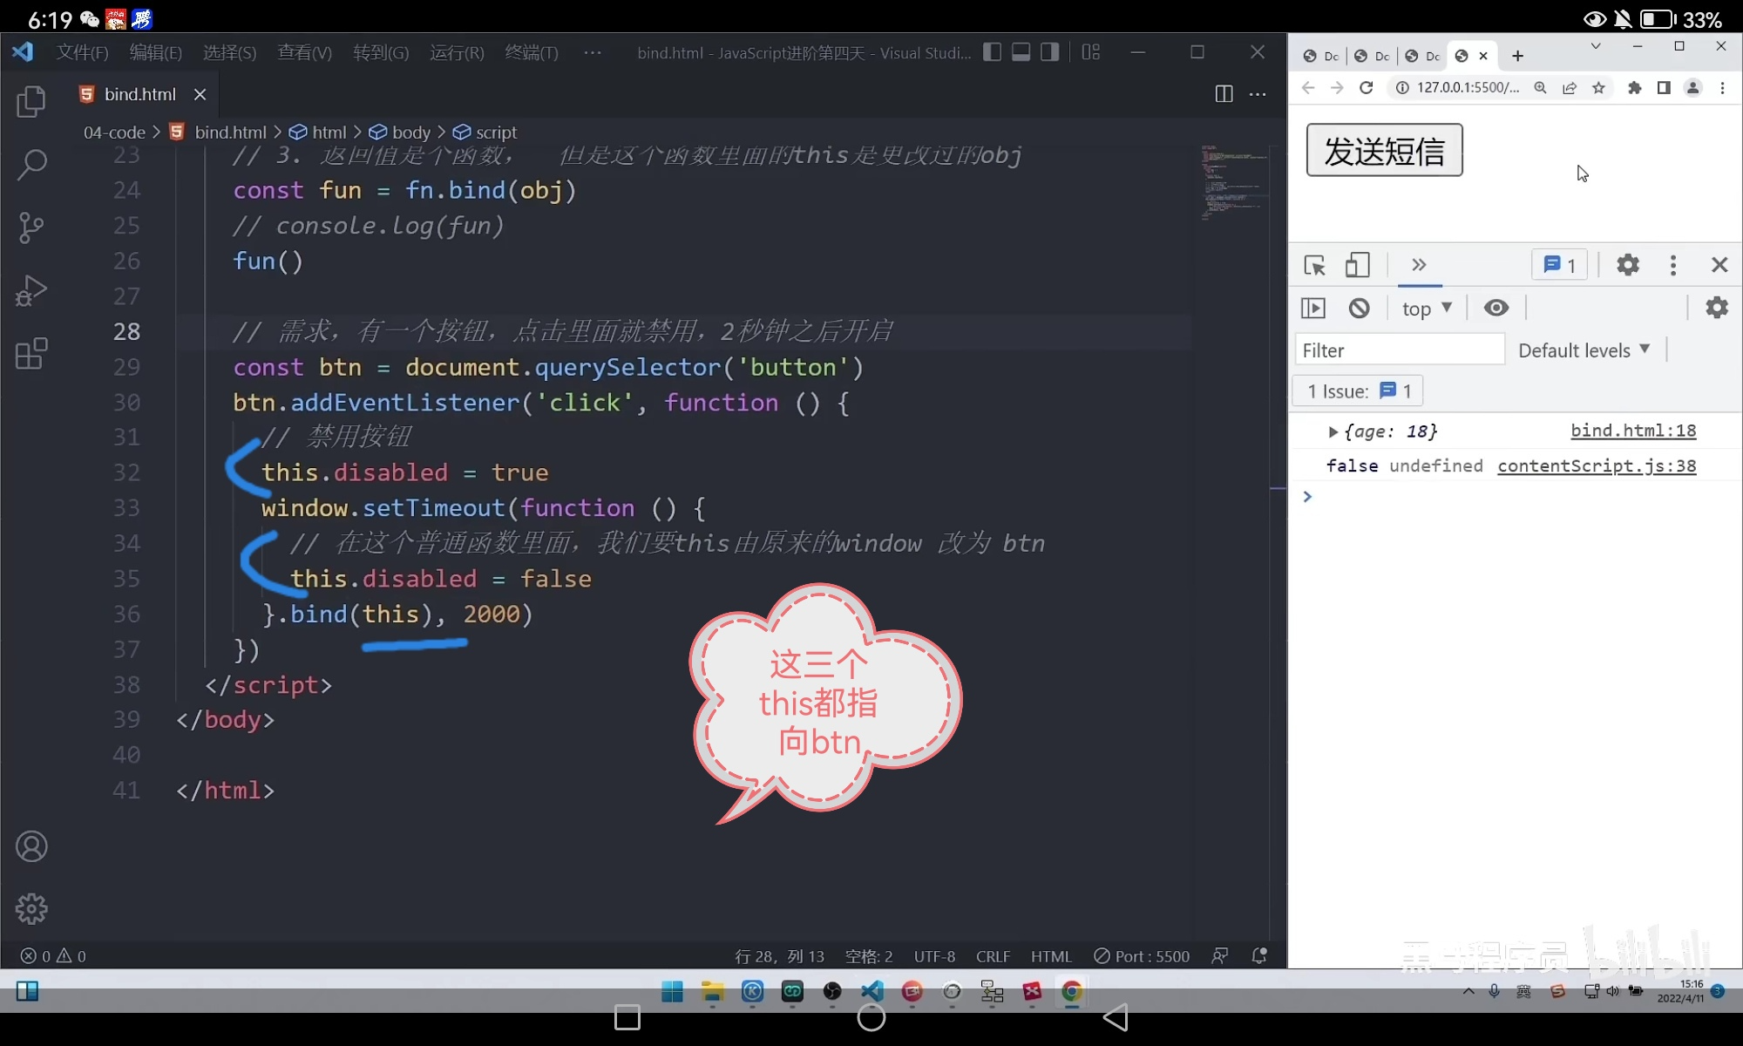
Task: Toggle the console sidebar panel icon
Action: (1312, 308)
